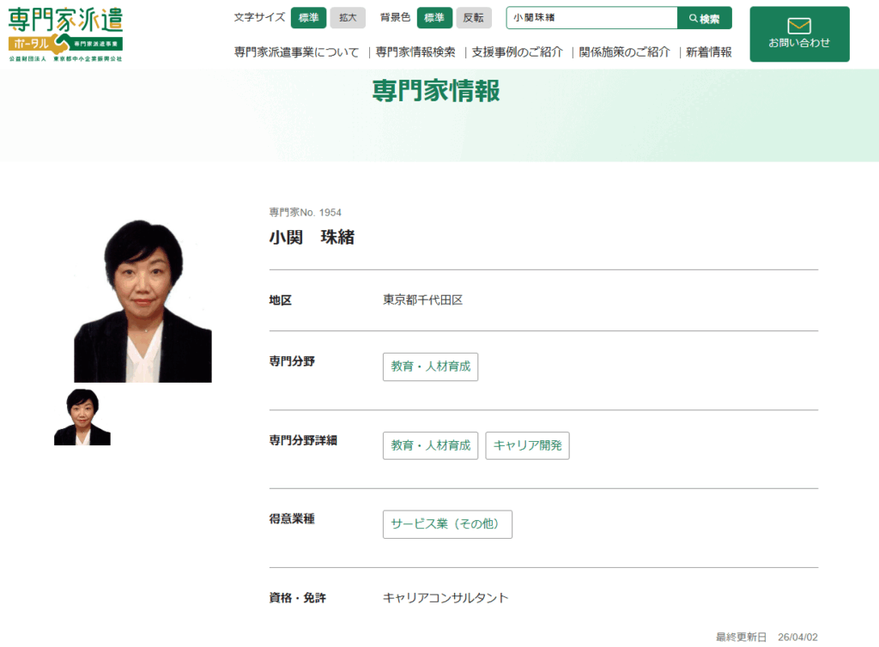Select the キャリア開発 tag

527,445
